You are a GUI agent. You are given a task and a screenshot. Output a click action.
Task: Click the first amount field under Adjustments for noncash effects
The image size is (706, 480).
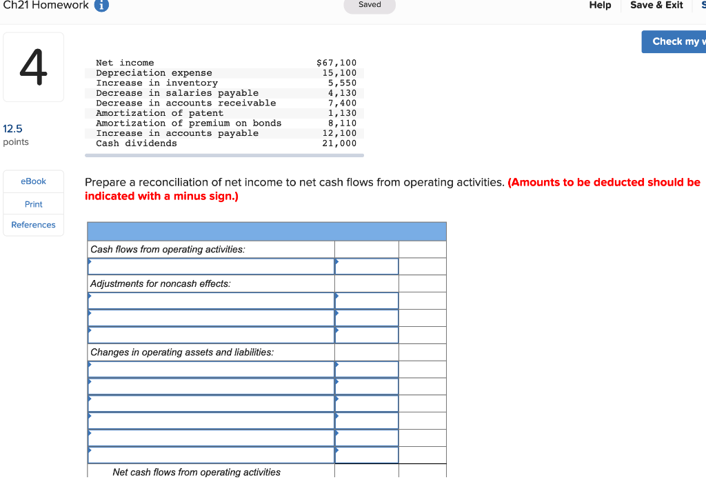click(x=367, y=300)
